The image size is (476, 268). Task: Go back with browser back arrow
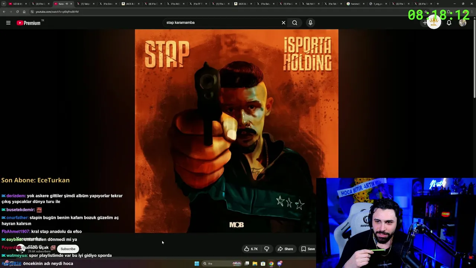pos(4,12)
